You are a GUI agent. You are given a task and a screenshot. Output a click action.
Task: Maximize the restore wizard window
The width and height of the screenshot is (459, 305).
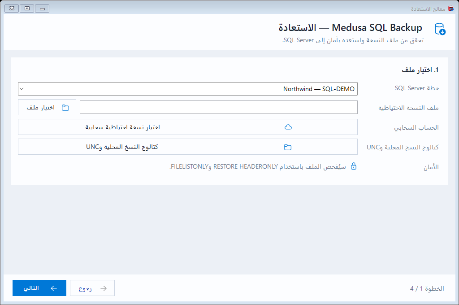pos(27,9)
